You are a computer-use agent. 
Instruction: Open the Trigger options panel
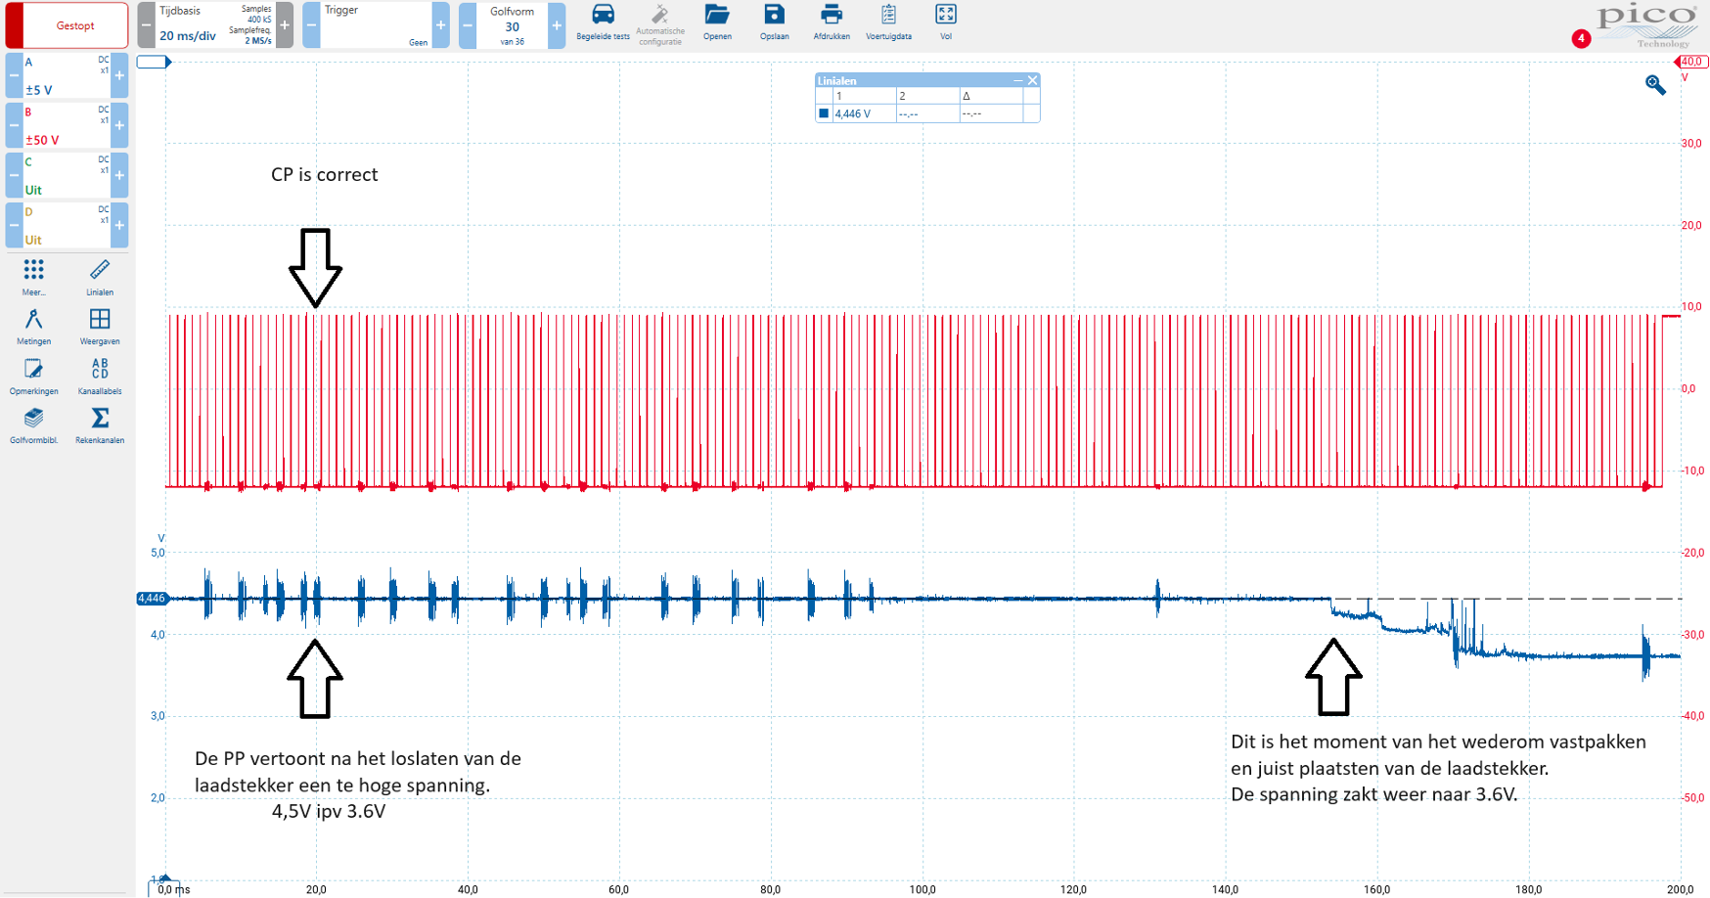(376, 25)
